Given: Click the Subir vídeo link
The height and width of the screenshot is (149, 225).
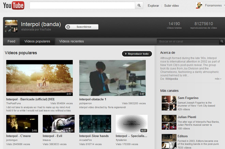Looking at the screenshot, I should point(171,6).
